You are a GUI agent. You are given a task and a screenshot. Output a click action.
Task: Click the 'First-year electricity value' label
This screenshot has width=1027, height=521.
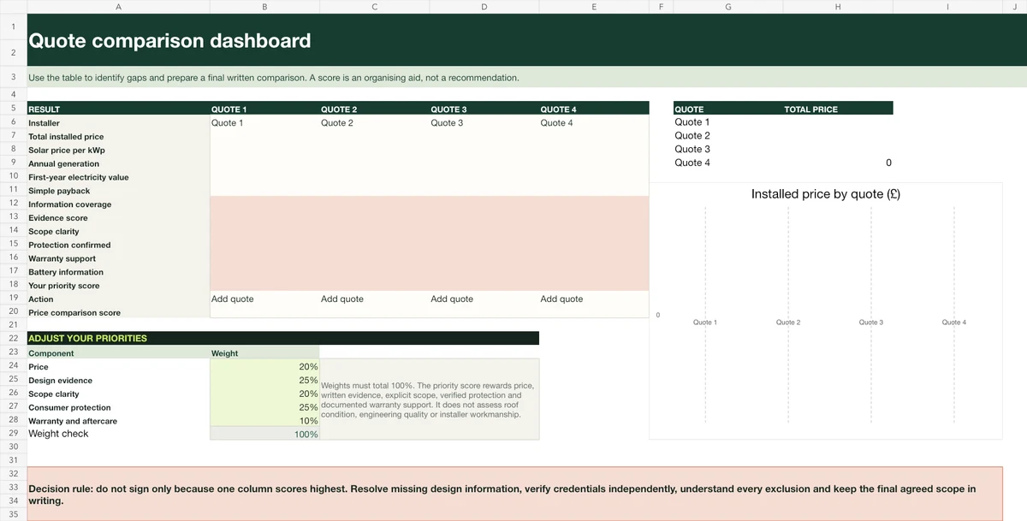pyautogui.click(x=79, y=178)
